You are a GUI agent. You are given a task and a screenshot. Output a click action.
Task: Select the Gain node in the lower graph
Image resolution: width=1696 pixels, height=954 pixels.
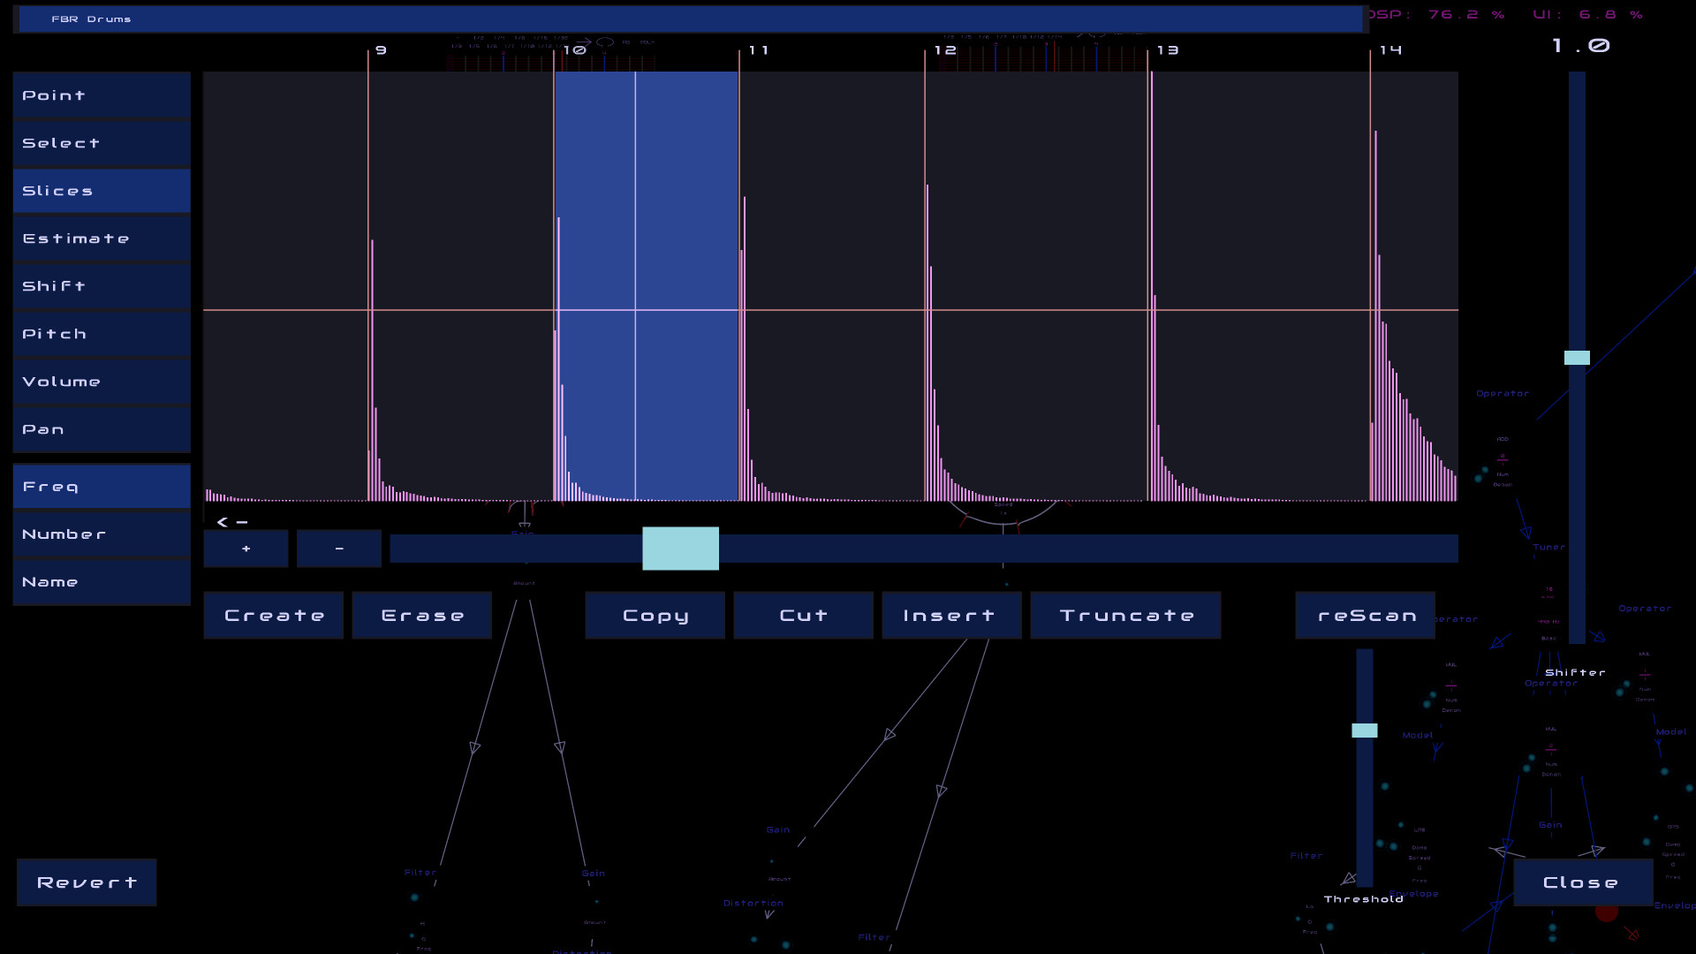[776, 829]
